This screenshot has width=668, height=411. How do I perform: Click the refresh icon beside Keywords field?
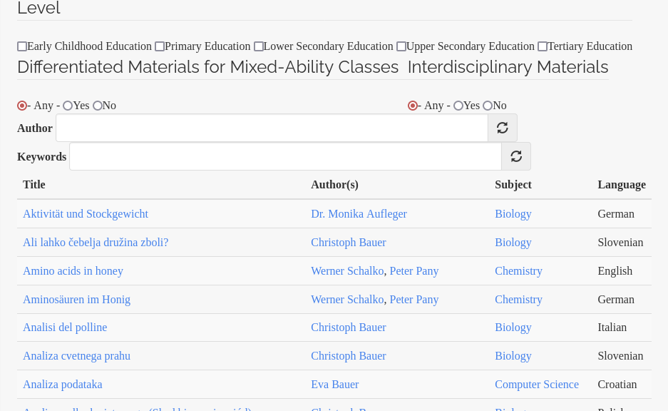516,156
